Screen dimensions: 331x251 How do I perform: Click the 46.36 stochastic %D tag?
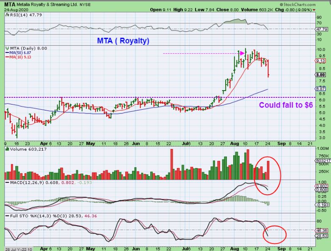pyautogui.click(x=322, y=231)
